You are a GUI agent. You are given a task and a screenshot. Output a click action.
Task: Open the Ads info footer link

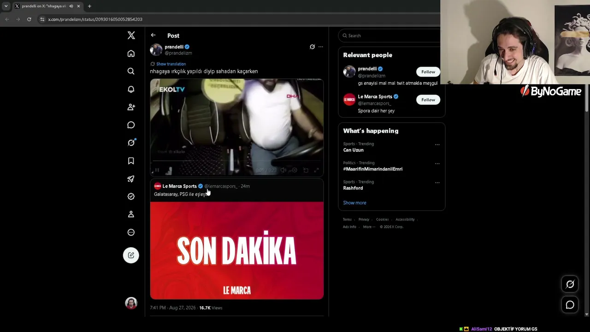[x=349, y=227]
